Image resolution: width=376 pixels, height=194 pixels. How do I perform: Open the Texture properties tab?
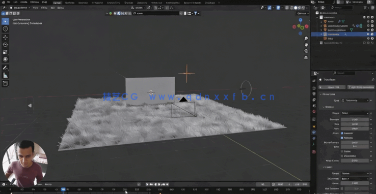[314, 152]
